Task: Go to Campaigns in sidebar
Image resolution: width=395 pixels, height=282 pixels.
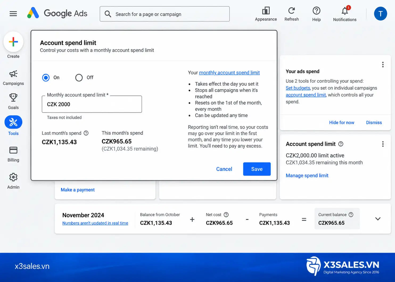Action: (x=13, y=77)
